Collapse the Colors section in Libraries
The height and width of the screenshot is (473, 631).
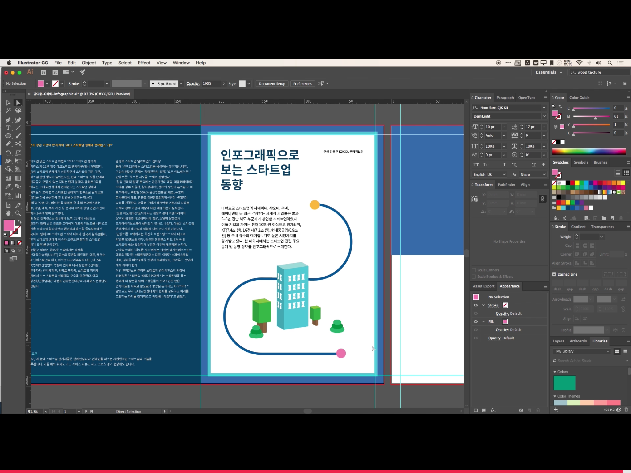[x=555, y=372]
